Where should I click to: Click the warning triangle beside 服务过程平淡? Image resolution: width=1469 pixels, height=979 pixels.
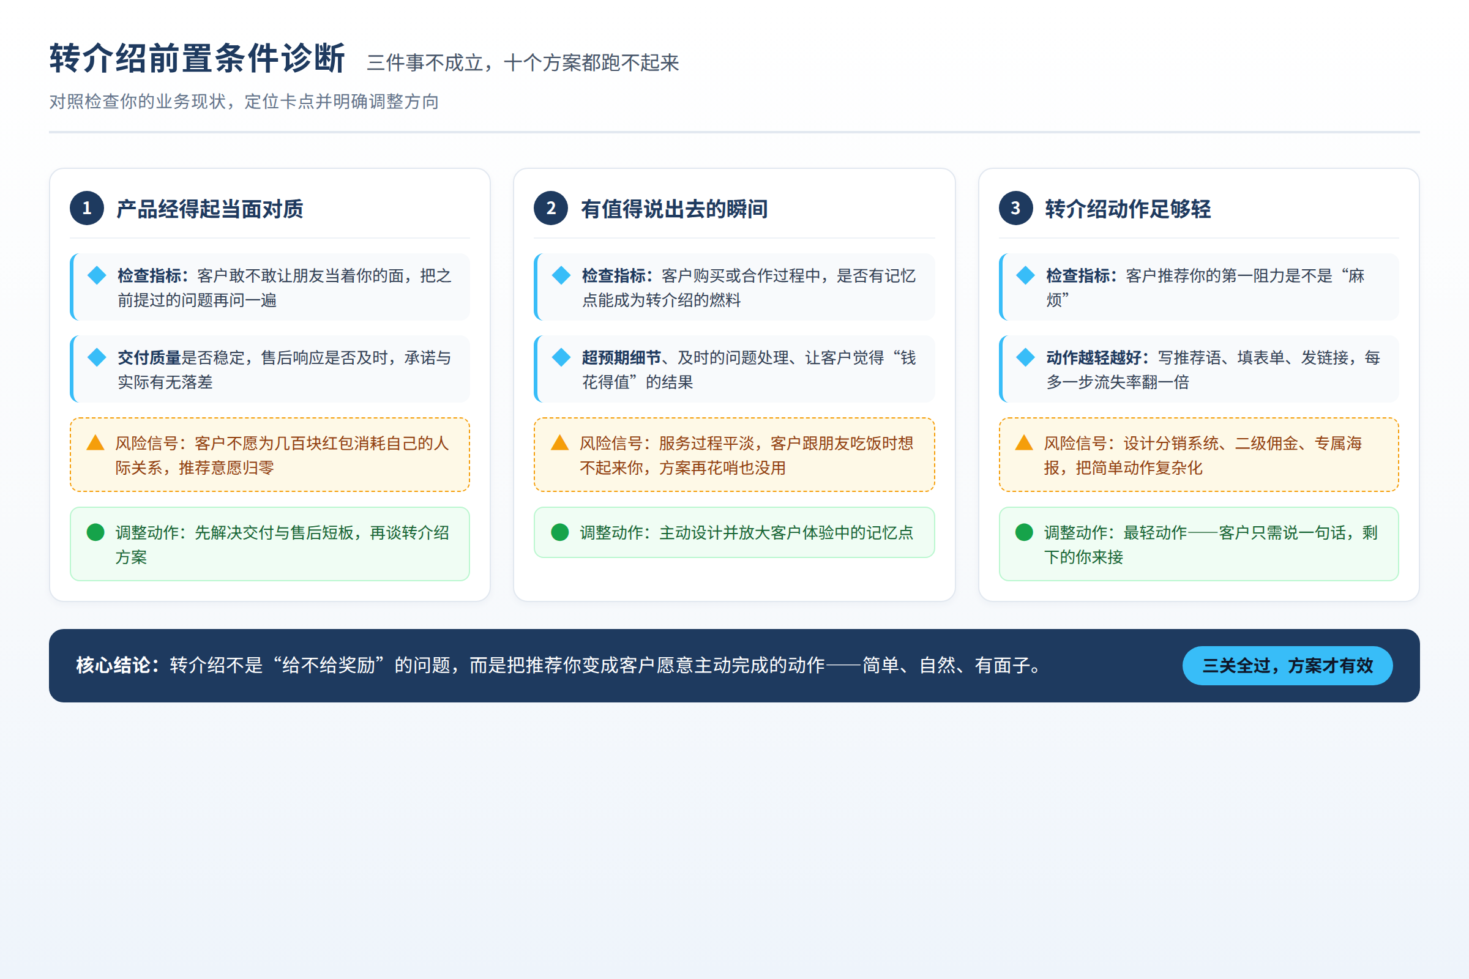coord(559,442)
